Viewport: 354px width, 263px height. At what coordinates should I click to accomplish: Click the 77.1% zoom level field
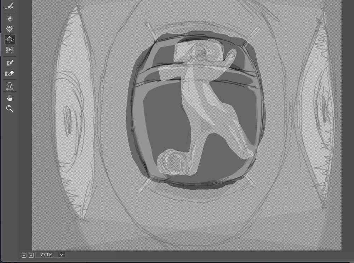click(x=46, y=255)
